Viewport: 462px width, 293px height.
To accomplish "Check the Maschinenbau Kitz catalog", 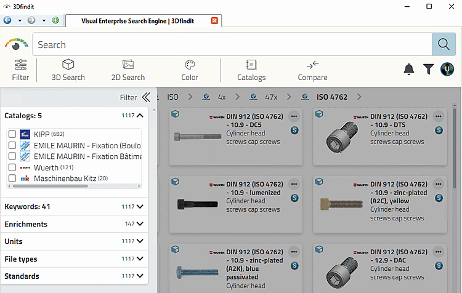I will click(12, 179).
